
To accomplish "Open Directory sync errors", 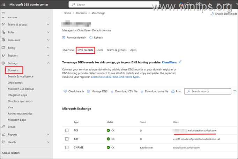I will point(20,101).
